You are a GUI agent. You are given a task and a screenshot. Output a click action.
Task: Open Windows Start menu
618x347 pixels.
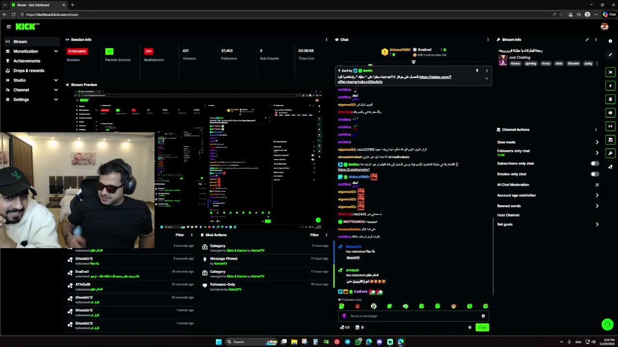tap(218, 342)
